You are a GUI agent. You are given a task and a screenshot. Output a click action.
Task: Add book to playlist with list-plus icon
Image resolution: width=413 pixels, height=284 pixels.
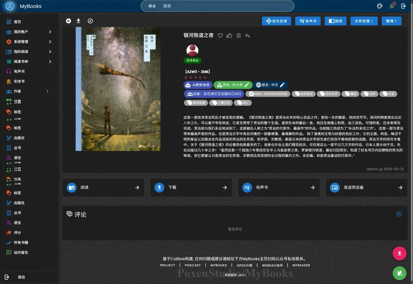point(247,36)
